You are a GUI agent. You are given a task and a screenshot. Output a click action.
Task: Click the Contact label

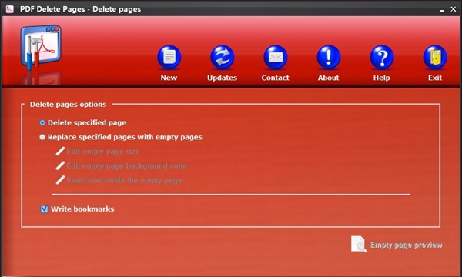(275, 78)
